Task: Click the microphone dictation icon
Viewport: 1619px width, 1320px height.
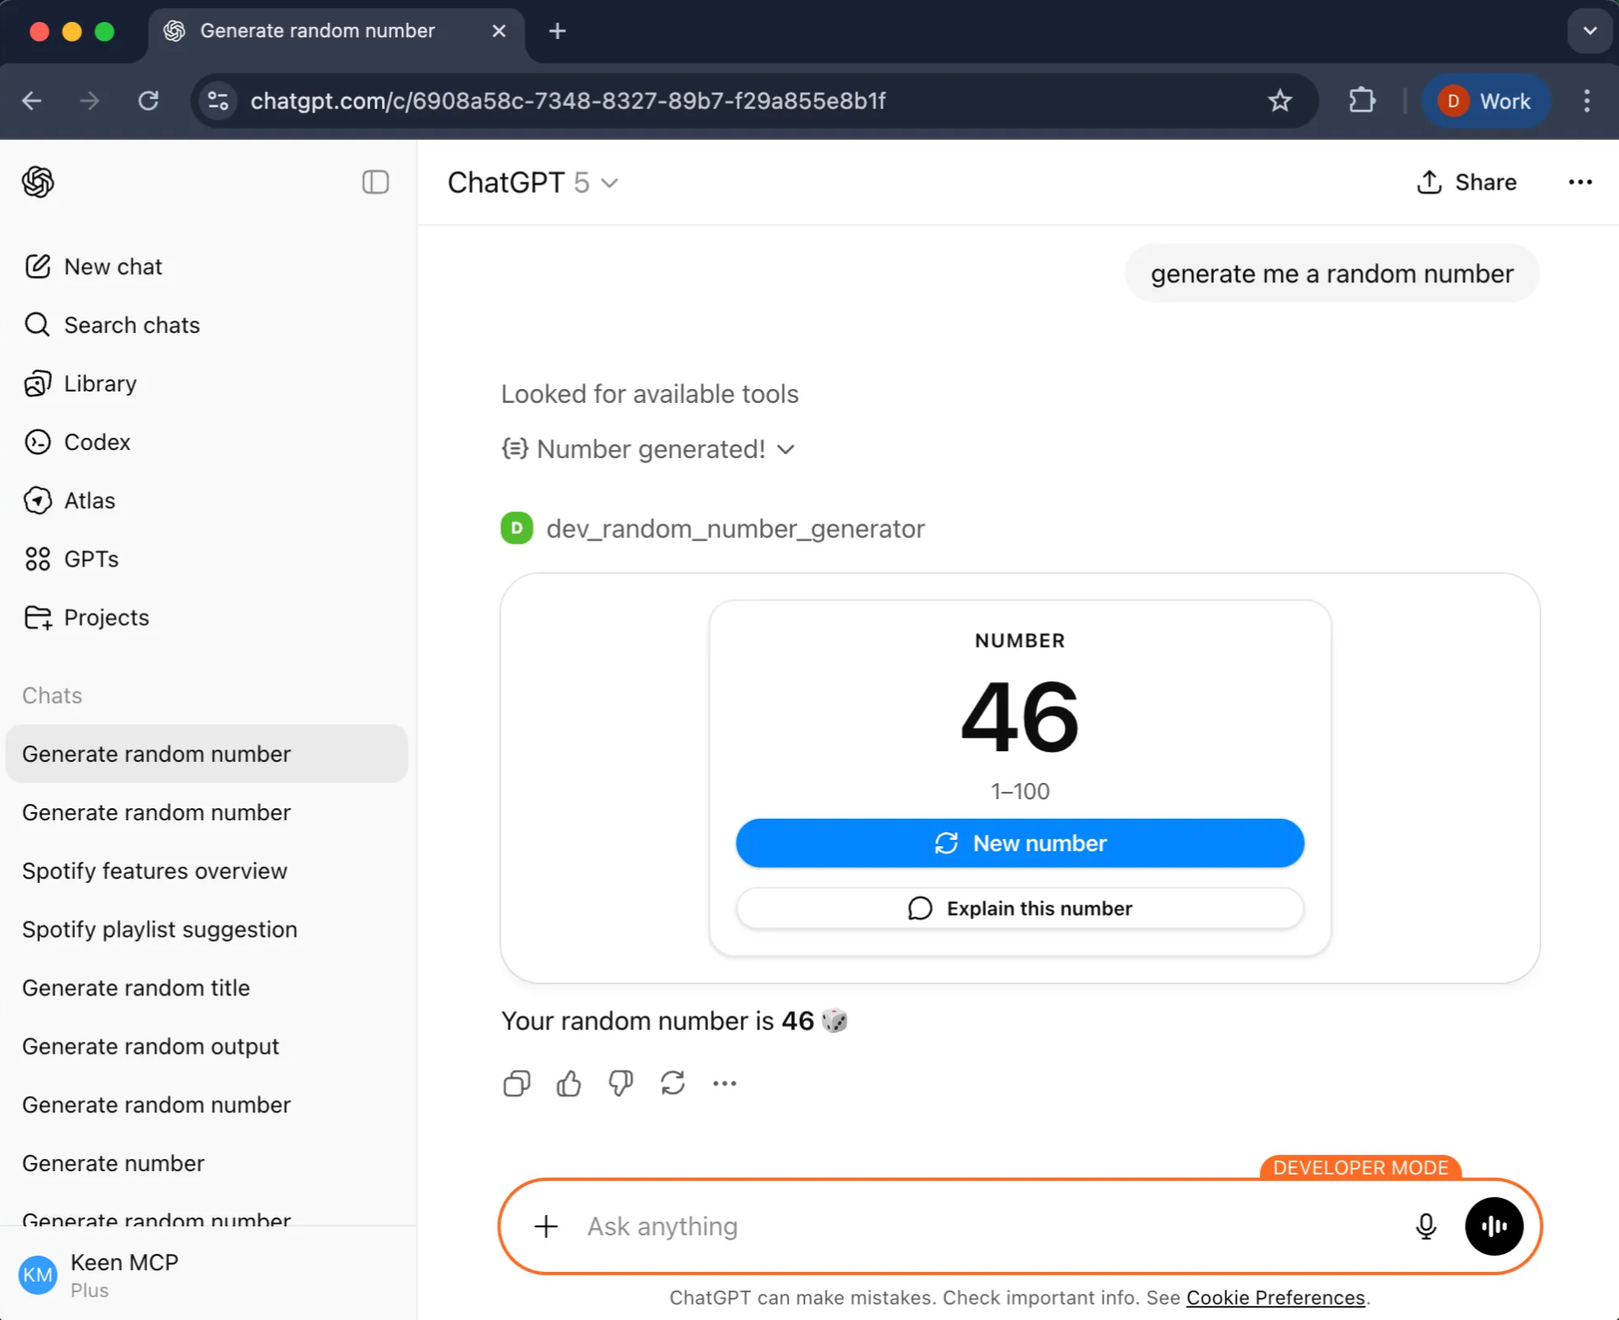Action: pos(1425,1226)
